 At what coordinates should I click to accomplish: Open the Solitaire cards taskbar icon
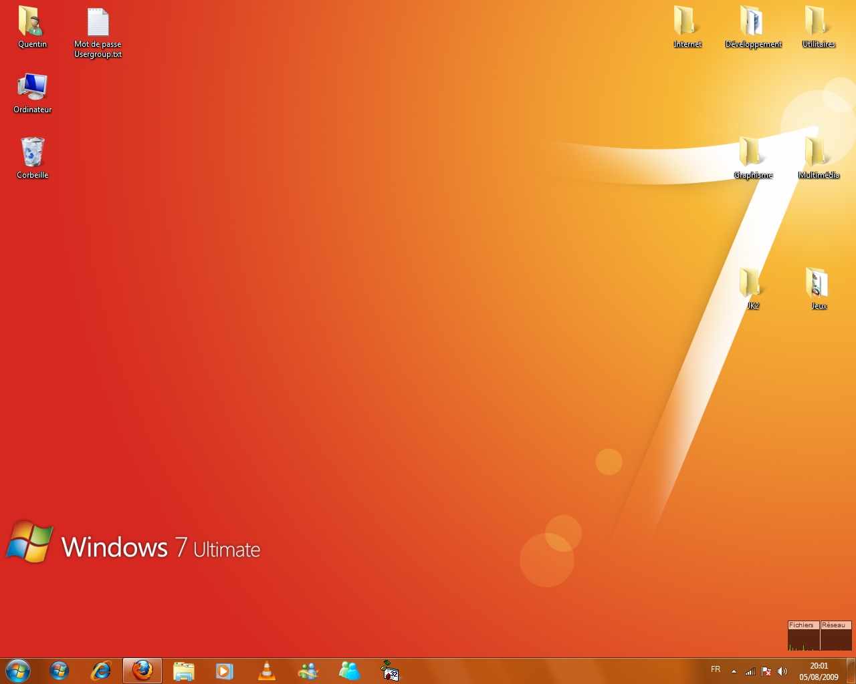tap(391, 671)
